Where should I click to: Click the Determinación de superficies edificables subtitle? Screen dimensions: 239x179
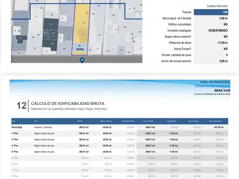69,109
